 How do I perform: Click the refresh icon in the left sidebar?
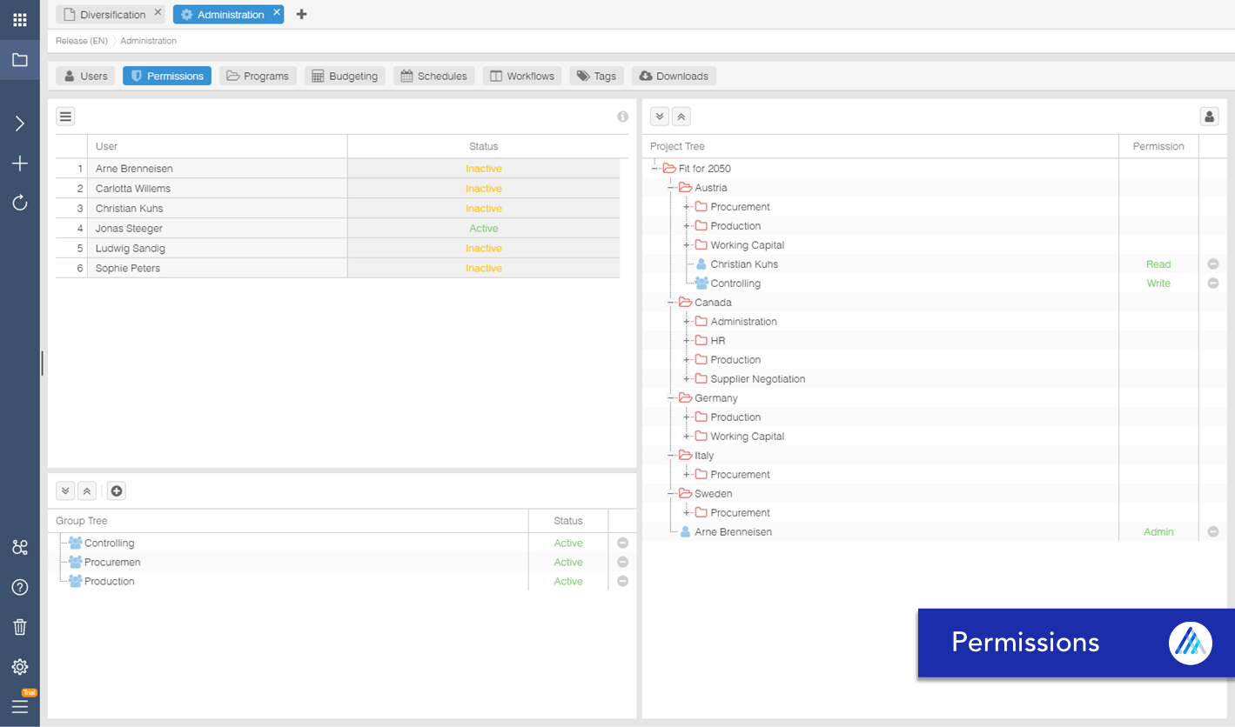point(19,203)
